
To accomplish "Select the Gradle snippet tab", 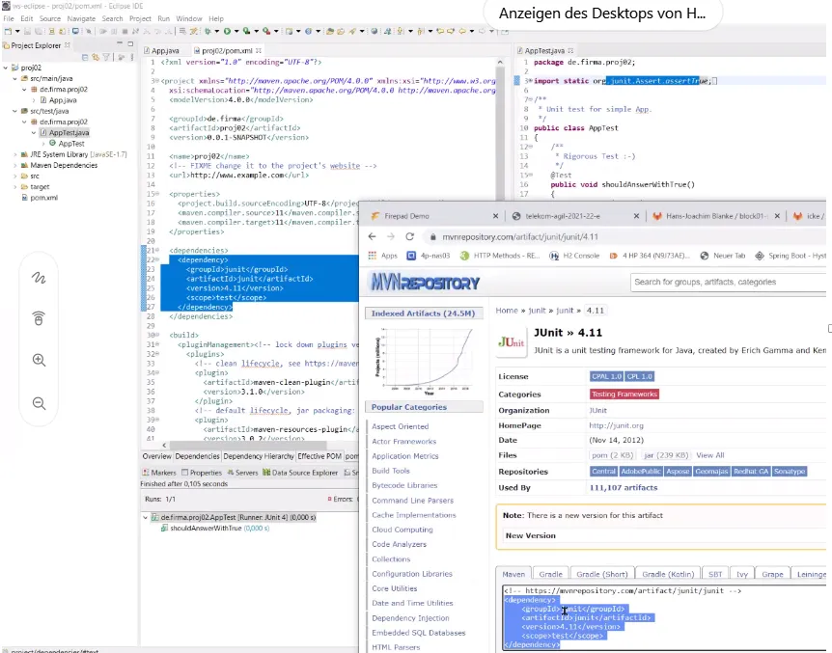I will pyautogui.click(x=550, y=574).
